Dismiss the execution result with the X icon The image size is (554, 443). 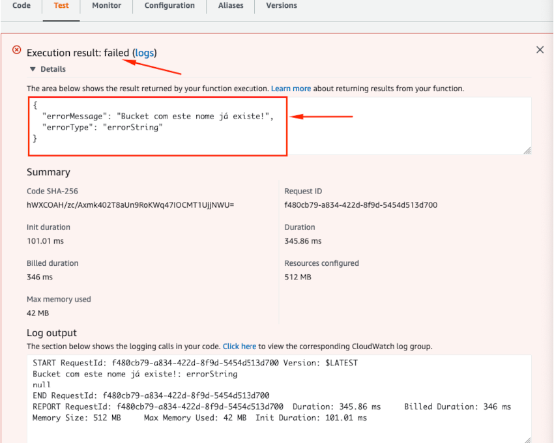(x=540, y=50)
